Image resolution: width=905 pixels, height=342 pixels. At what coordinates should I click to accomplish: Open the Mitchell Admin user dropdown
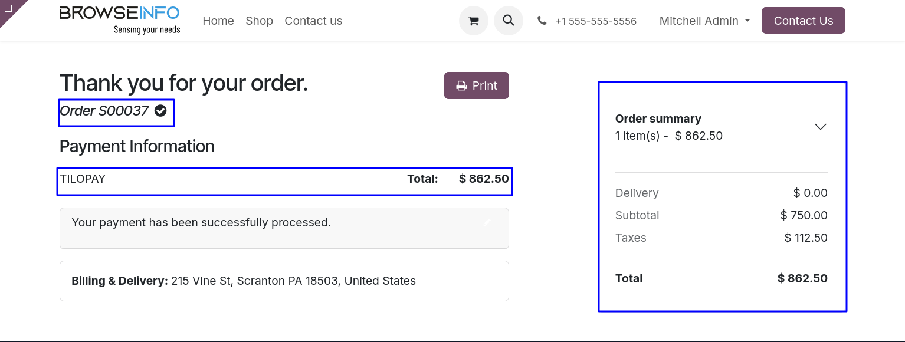(x=704, y=21)
